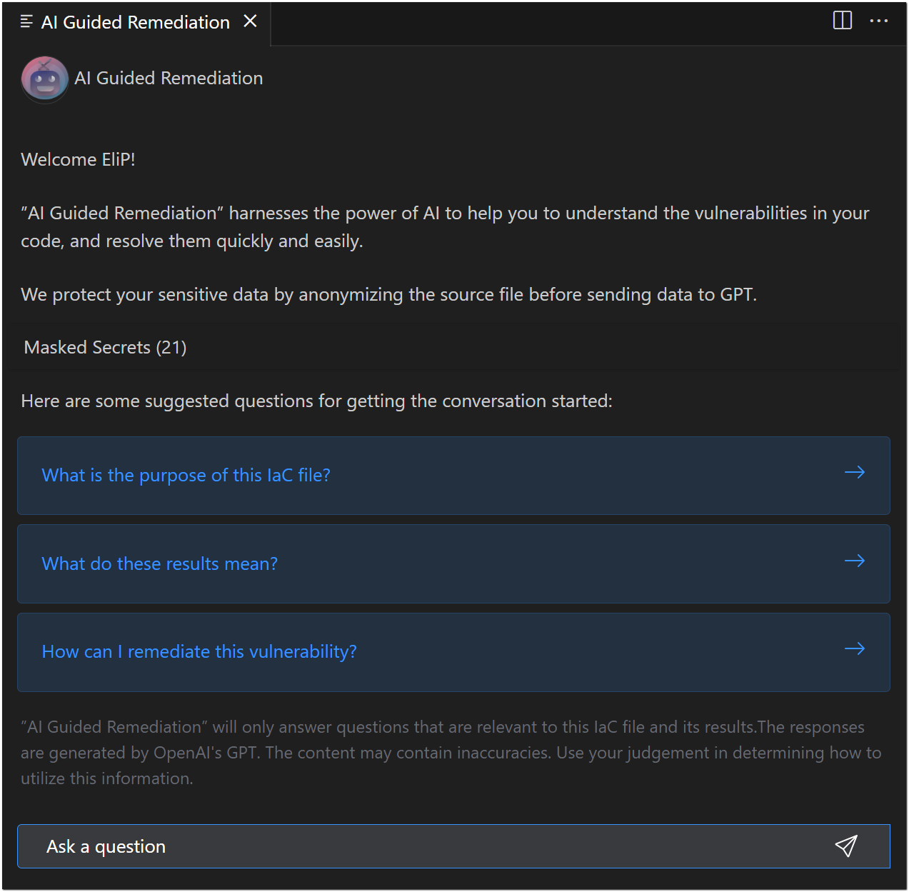Click the OpenAI GPT disclaimer text

click(x=451, y=753)
